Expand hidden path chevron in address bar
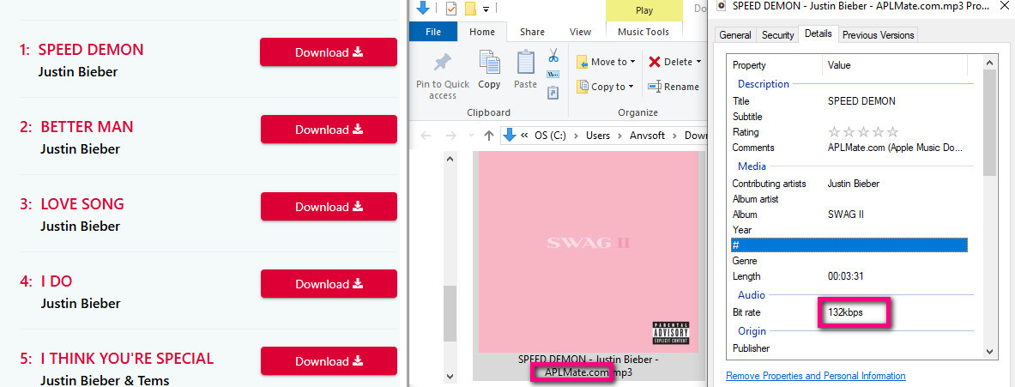Screen dimensions: 1015x387 (x=524, y=136)
